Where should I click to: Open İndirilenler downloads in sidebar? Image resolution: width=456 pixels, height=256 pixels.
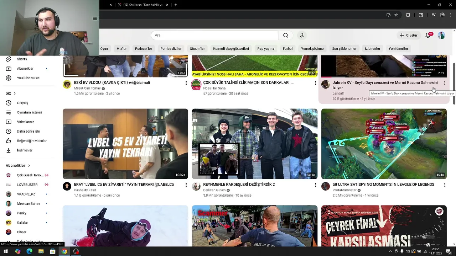coord(27,150)
